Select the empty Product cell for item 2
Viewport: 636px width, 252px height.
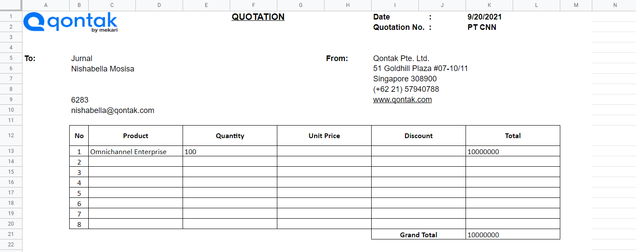point(135,162)
